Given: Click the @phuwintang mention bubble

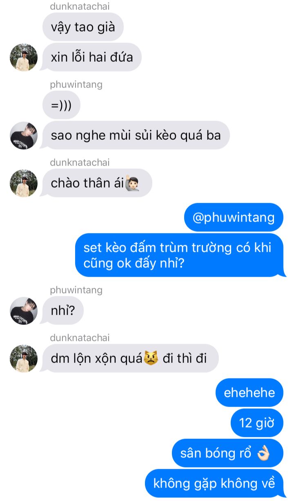Looking at the screenshot, I should [234, 217].
